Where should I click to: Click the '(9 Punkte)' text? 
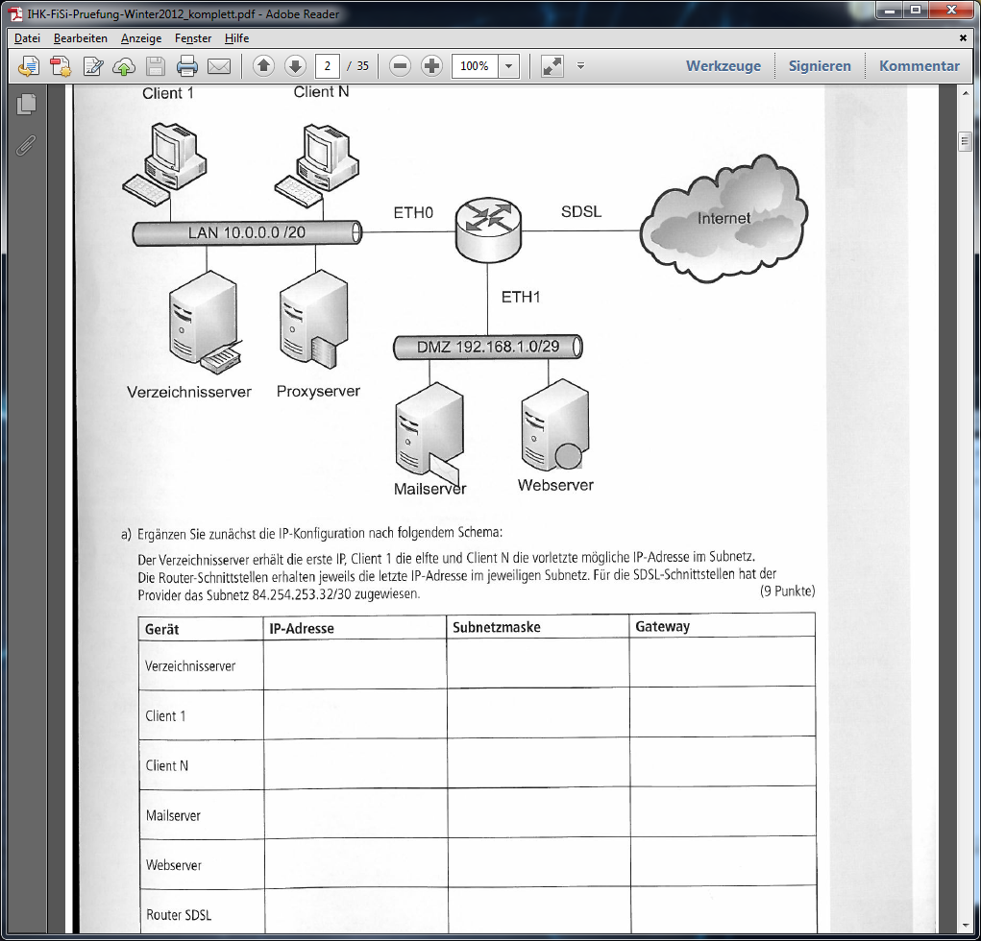click(788, 591)
